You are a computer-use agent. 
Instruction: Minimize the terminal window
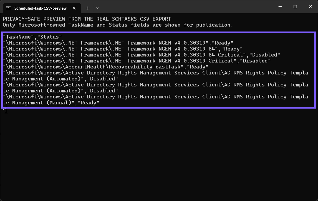(x=280, y=7)
